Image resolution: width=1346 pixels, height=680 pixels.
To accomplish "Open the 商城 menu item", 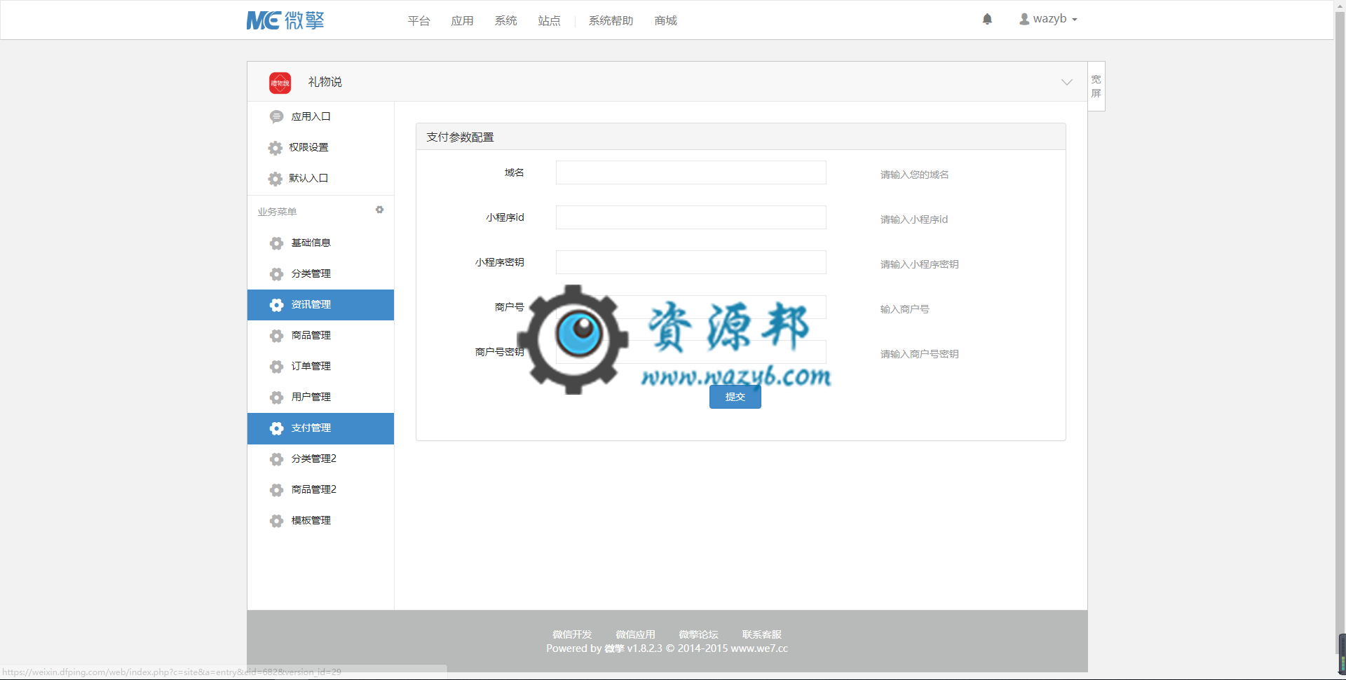I will 665,21.
